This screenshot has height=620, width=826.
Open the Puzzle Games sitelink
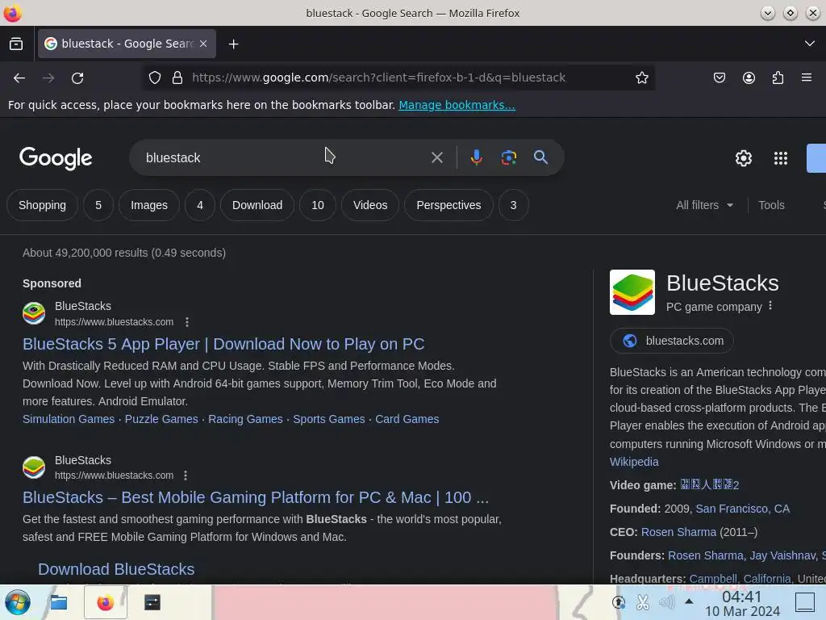pos(161,419)
